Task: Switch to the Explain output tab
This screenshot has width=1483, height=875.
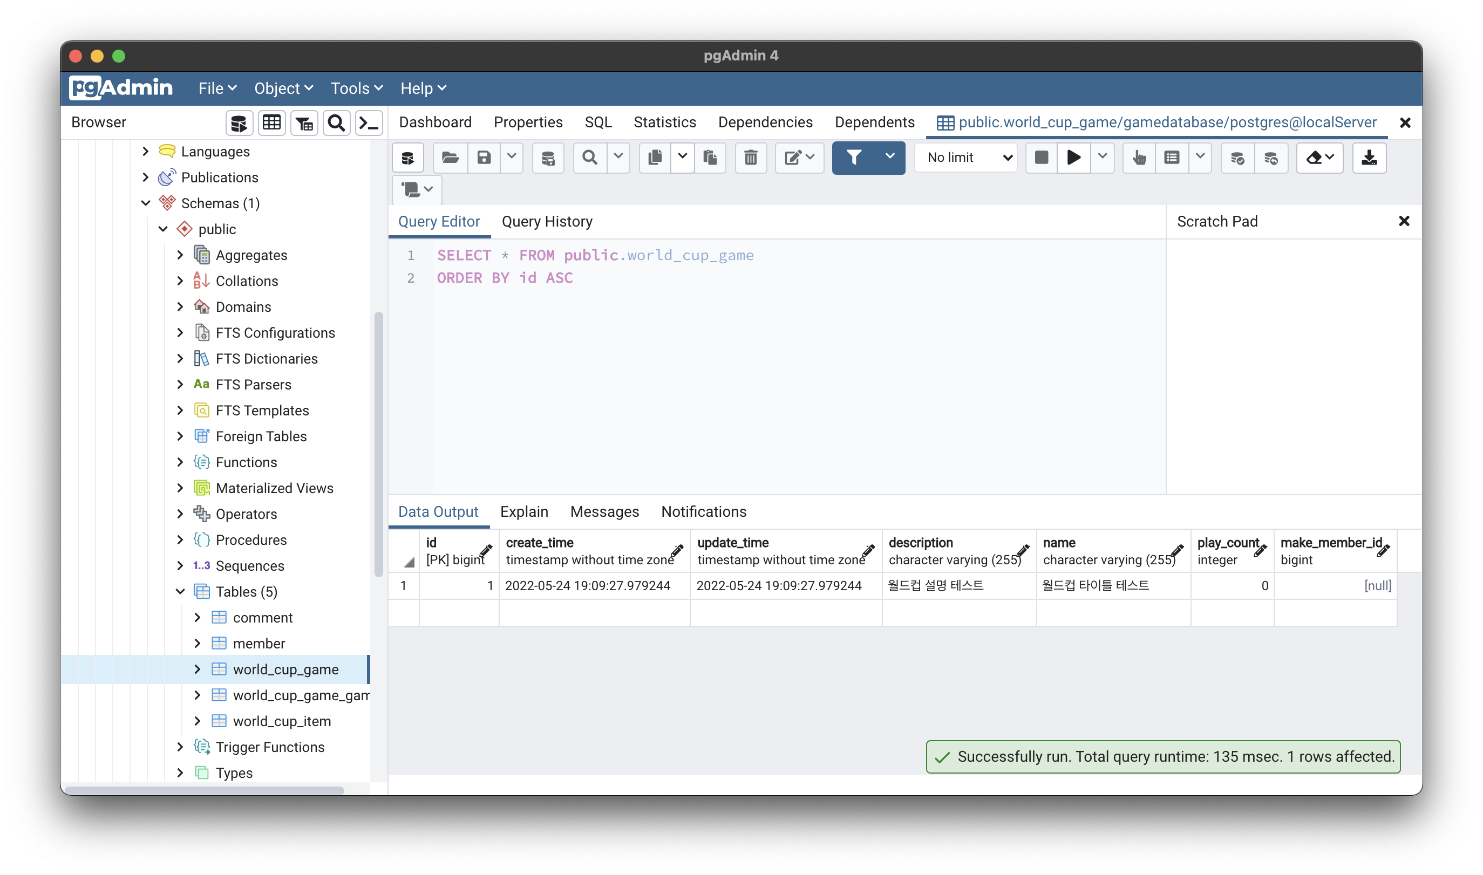Action: (x=524, y=512)
